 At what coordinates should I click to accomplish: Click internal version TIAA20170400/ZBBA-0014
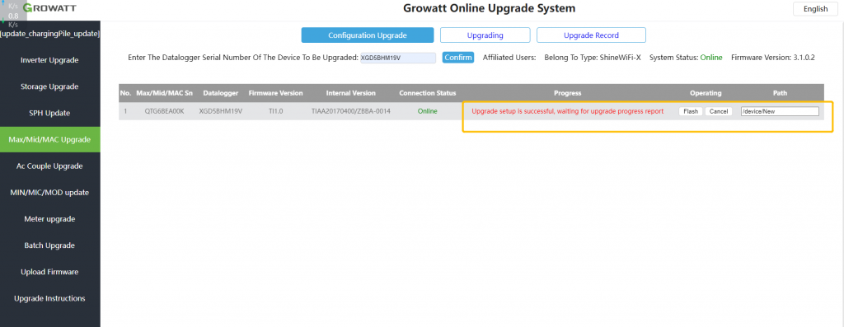point(351,111)
